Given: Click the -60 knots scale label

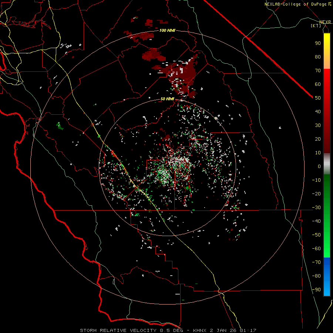Looking at the screenshot, I should tap(316, 249).
